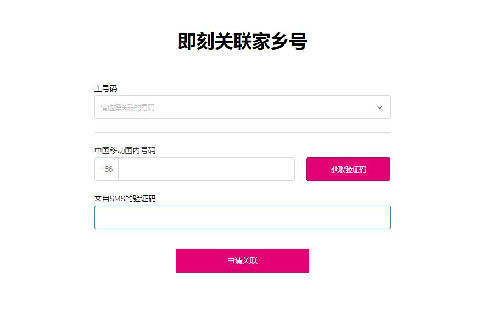Click the placeholder text 请选择关联的号码
Screen dimensions: 481x317
click(x=127, y=107)
